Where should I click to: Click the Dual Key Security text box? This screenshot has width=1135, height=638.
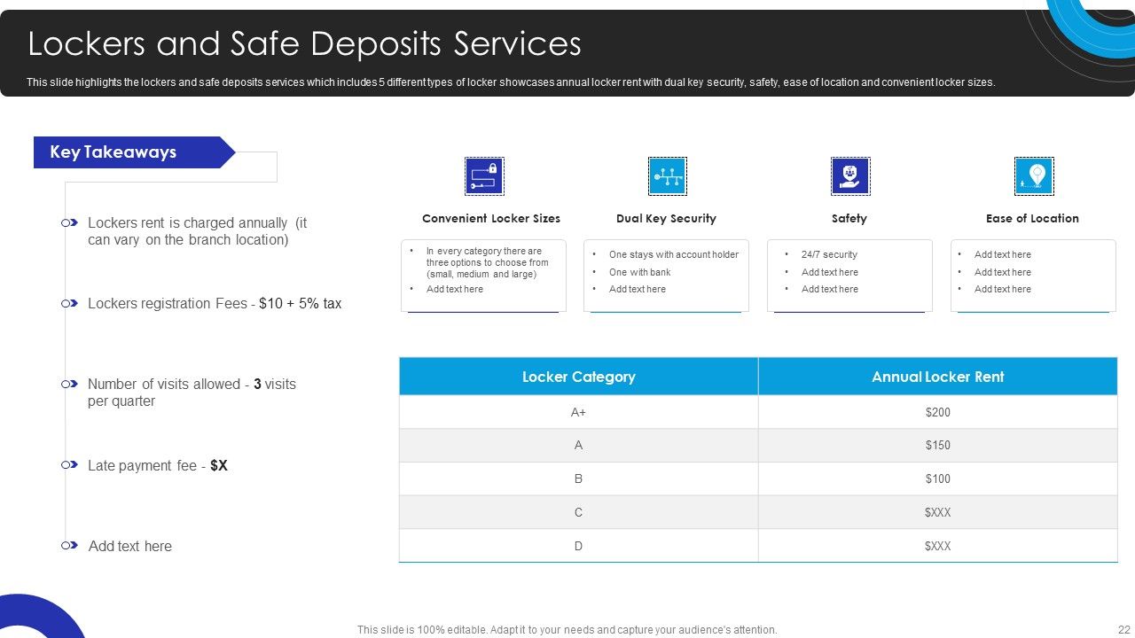666,276
